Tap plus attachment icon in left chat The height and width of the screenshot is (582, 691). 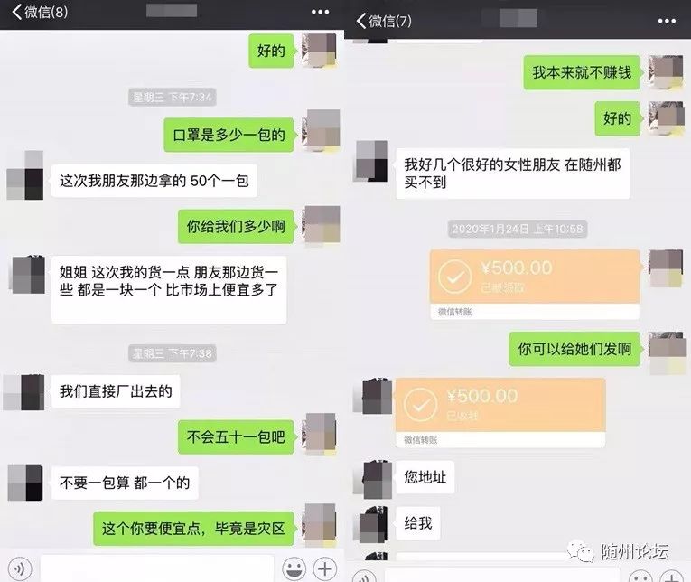tap(325, 568)
